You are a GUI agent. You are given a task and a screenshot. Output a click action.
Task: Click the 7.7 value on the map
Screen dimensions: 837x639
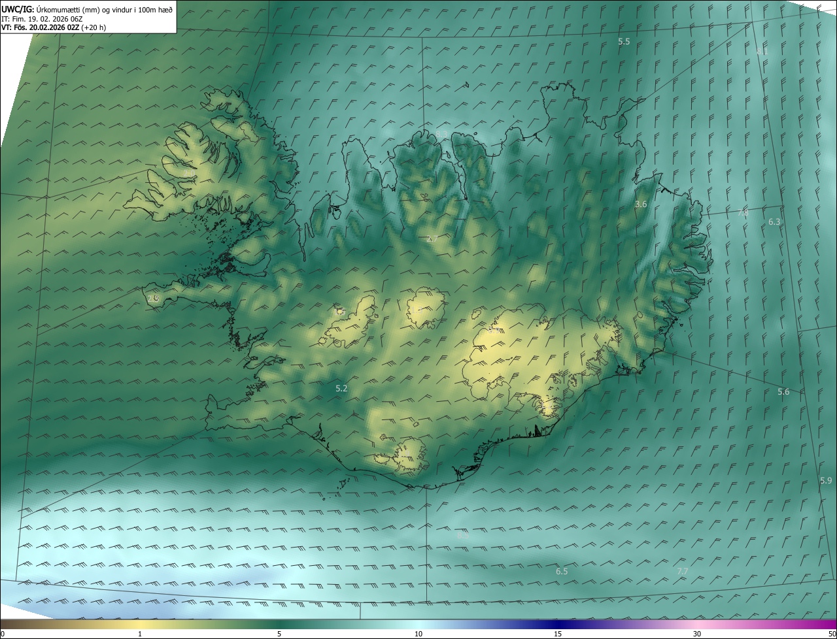(x=683, y=571)
